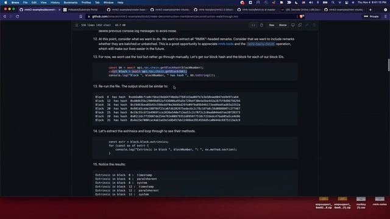Click the Private window indicator

[371, 16]
